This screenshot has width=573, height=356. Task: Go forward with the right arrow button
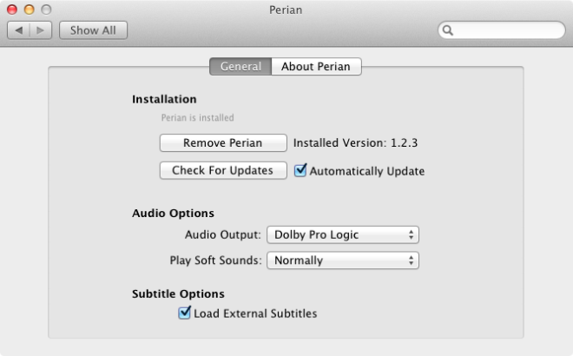[x=41, y=30]
